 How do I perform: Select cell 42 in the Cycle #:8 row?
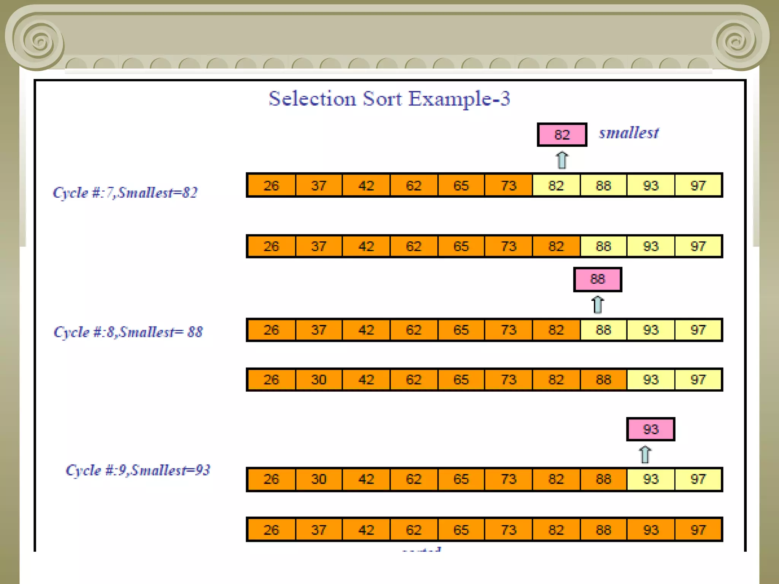(366, 330)
